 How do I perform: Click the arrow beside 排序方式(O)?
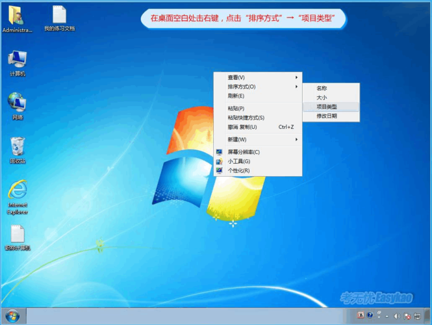(296, 86)
